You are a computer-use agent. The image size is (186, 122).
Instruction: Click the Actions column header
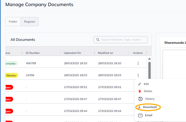coord(138,53)
